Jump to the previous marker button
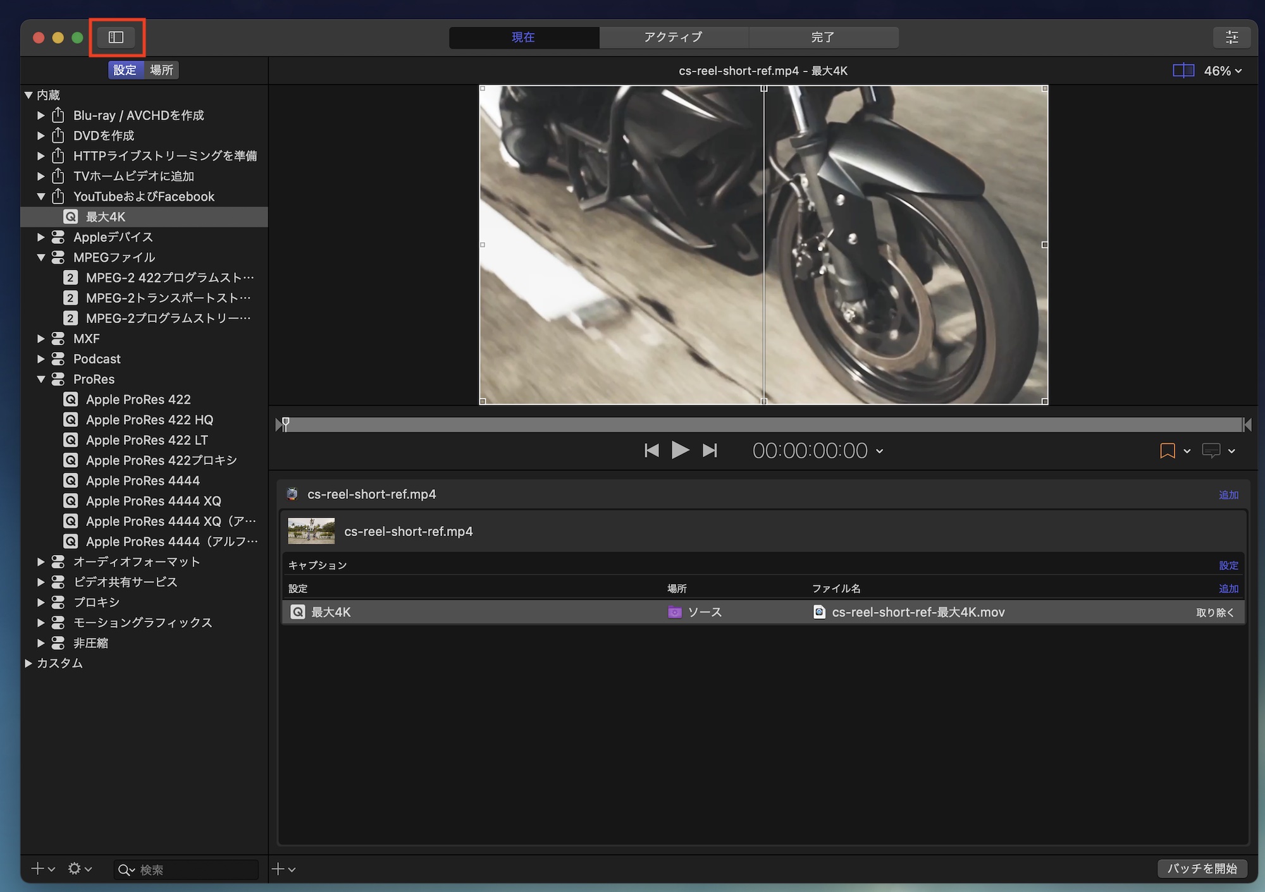This screenshot has width=1265, height=892. (651, 451)
